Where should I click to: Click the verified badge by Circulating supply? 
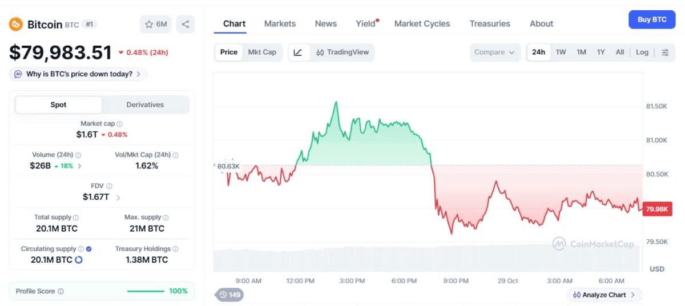[89, 249]
